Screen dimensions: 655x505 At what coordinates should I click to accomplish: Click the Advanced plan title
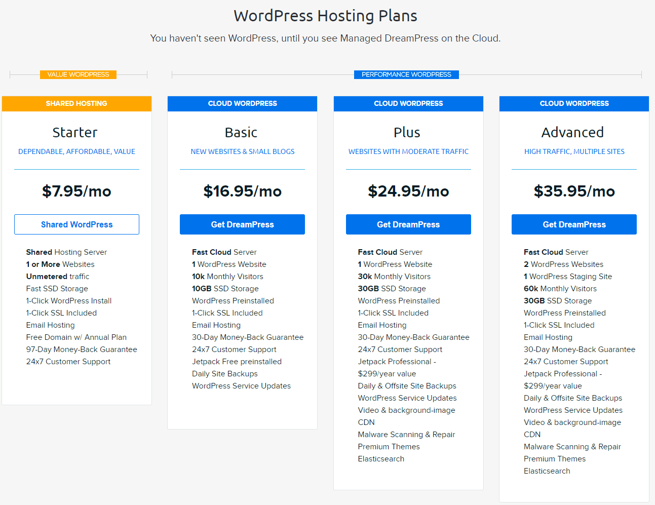pyautogui.click(x=572, y=132)
